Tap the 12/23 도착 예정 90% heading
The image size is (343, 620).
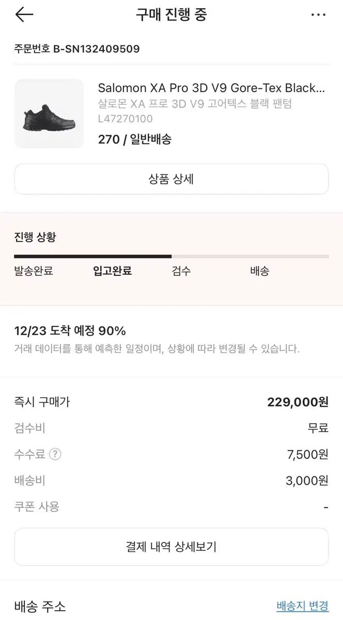coord(70,331)
